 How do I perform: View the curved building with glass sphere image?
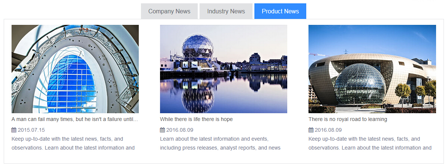click(372, 69)
